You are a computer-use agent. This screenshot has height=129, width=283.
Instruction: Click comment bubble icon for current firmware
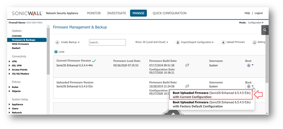[187, 65]
